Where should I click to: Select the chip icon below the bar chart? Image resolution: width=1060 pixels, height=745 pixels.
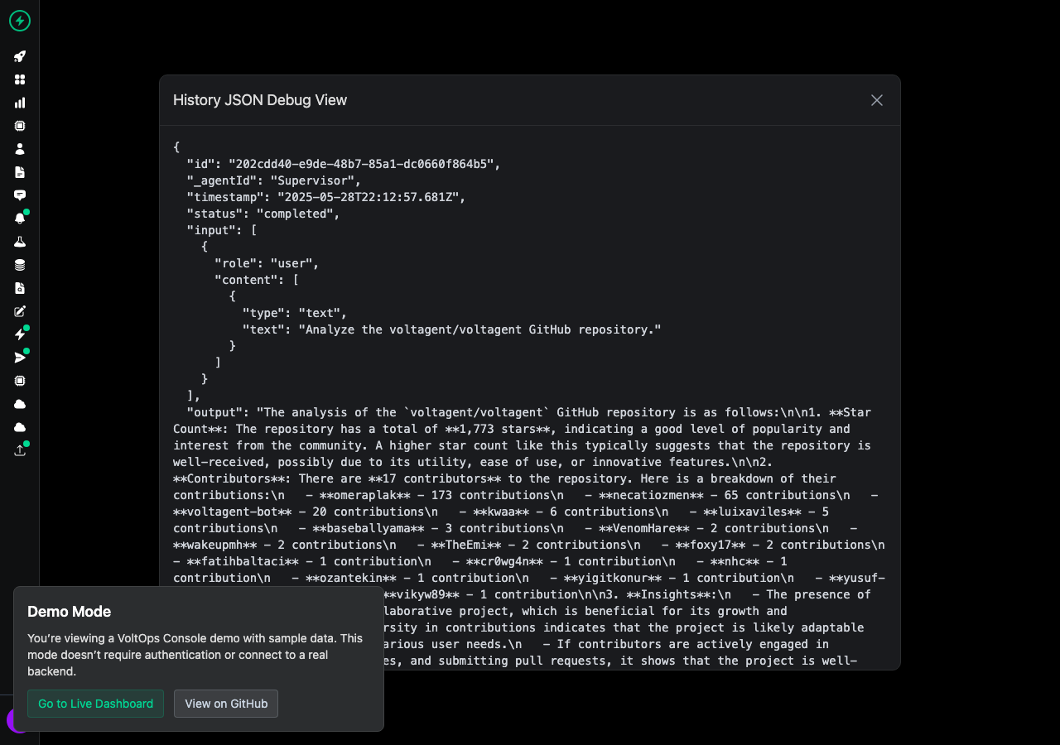[x=20, y=126]
